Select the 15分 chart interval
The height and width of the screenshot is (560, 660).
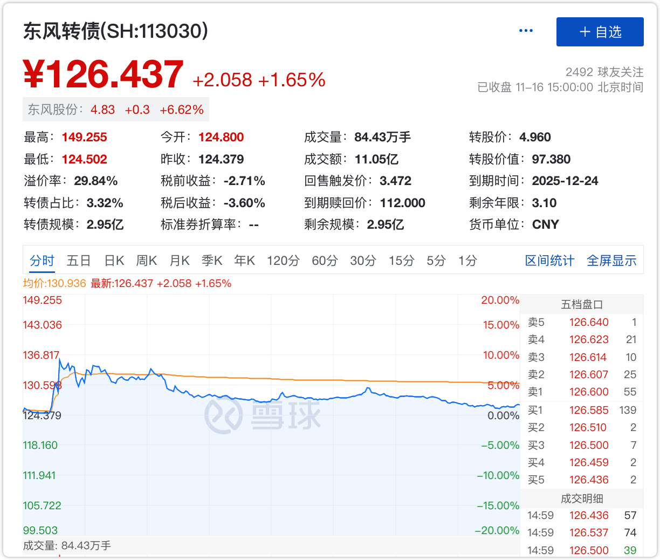click(x=402, y=261)
